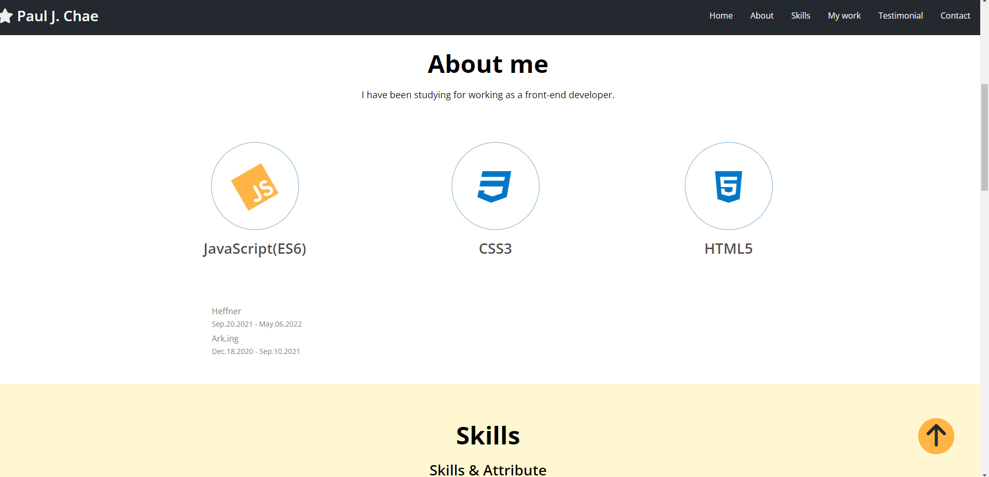
Task: Select the Ark.ing job entry
Action: 225,338
